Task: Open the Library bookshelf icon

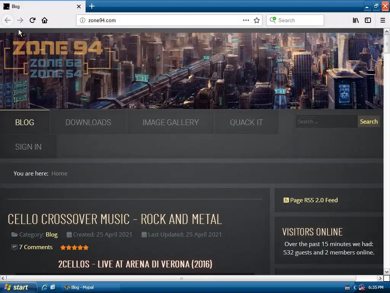Action: 356,20
